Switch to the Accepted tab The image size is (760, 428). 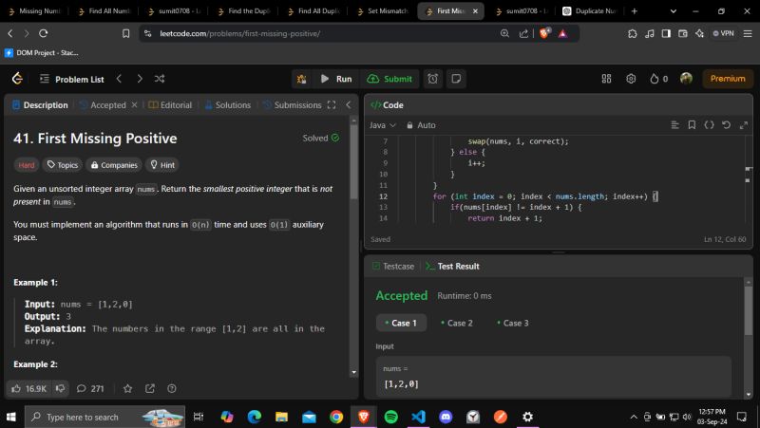103,105
